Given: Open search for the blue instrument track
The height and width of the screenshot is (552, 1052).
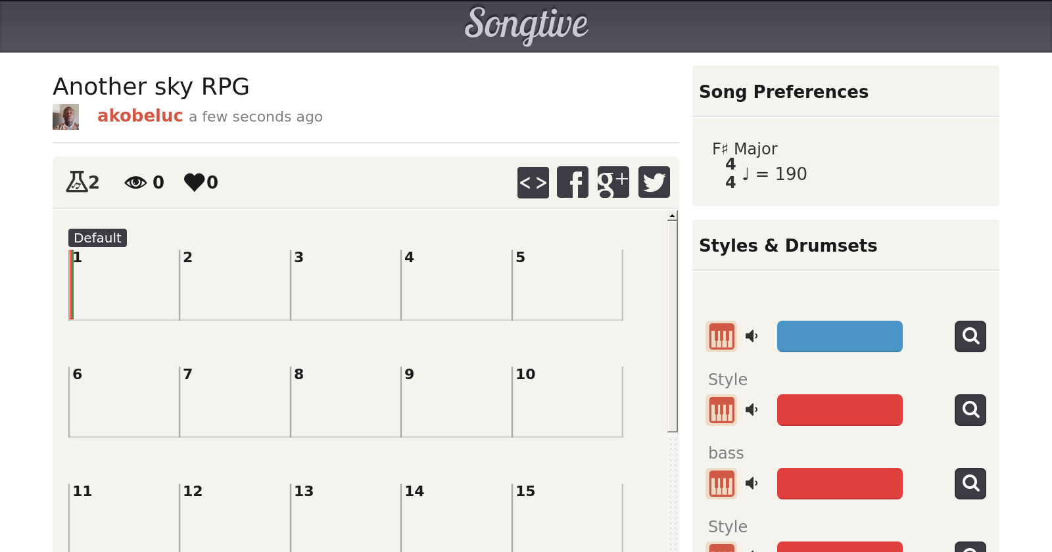Looking at the screenshot, I should tap(970, 336).
